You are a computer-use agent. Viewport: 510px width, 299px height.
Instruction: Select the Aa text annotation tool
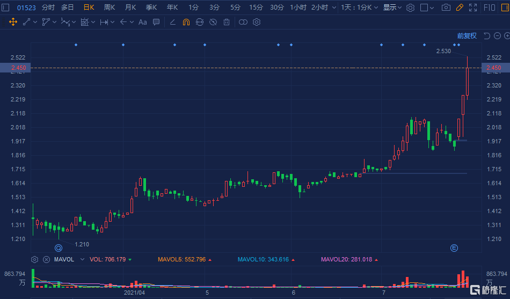(x=142, y=22)
